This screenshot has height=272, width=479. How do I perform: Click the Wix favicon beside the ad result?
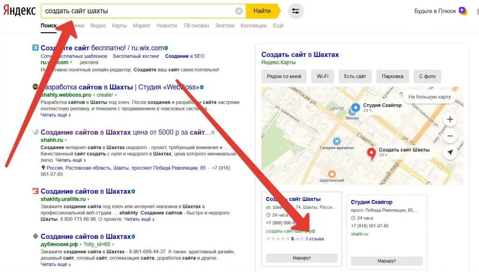tap(36, 48)
